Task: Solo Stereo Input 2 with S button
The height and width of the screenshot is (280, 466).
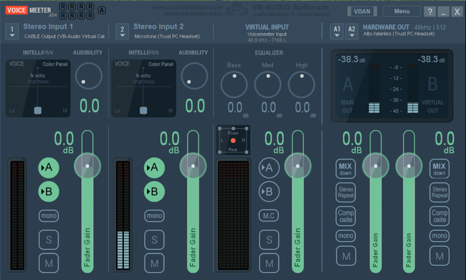Action: 154,240
